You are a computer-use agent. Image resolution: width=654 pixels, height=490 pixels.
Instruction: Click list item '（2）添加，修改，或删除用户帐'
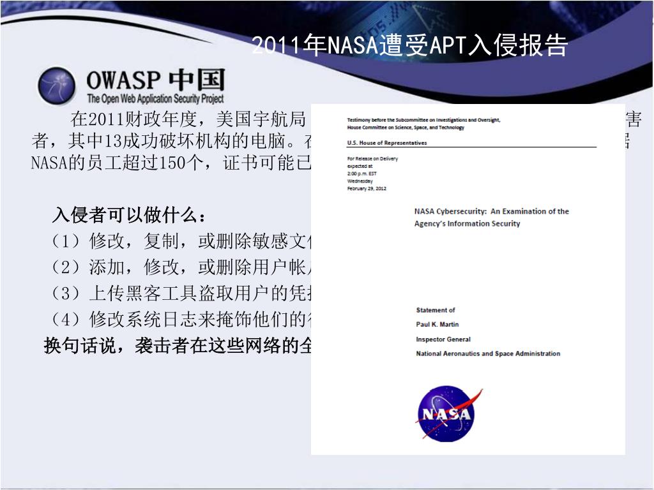(180, 267)
